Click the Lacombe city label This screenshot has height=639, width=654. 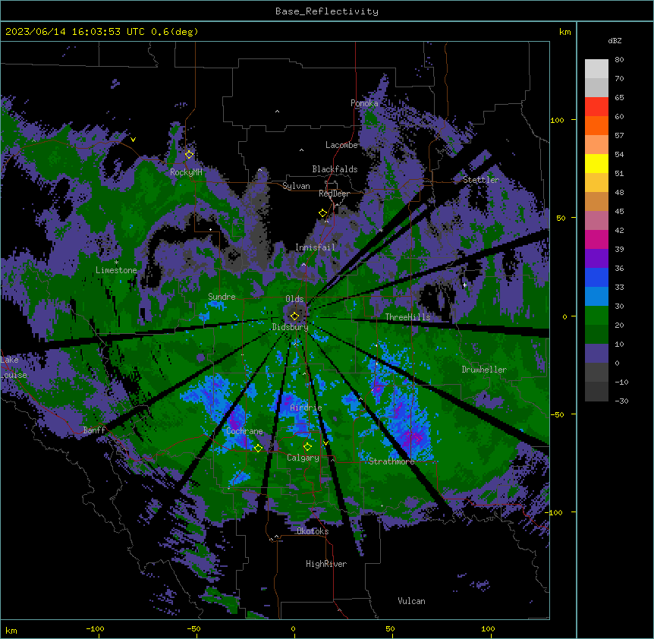[341, 145]
